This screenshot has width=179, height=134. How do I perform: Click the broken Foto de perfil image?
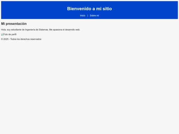pyautogui.click(x=9, y=34)
